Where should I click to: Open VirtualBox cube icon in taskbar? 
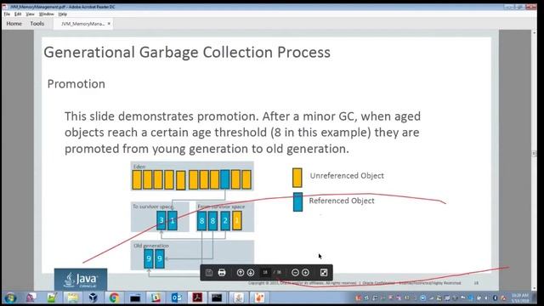(93, 297)
